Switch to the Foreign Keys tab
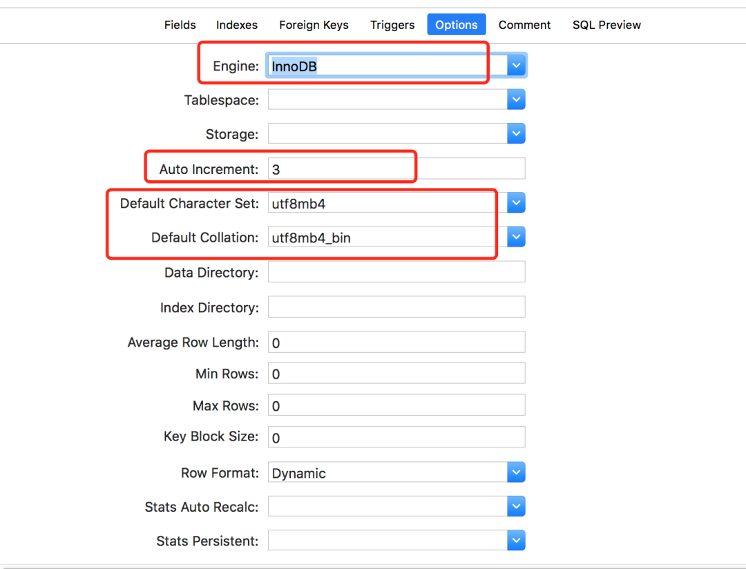746x569 pixels. (x=314, y=25)
